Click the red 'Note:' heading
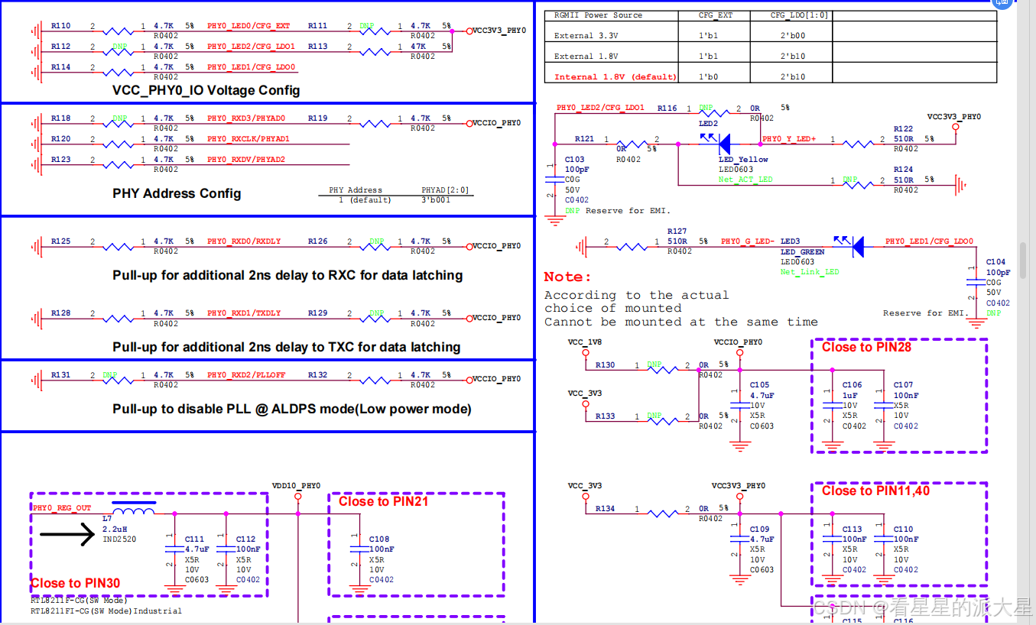Image resolution: width=1036 pixels, height=625 pixels. click(567, 277)
